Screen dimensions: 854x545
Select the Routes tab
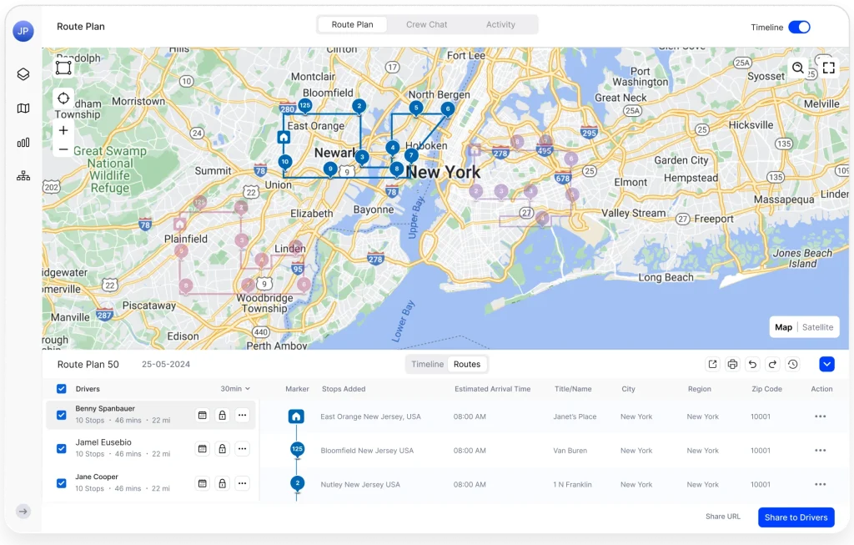pyautogui.click(x=467, y=364)
